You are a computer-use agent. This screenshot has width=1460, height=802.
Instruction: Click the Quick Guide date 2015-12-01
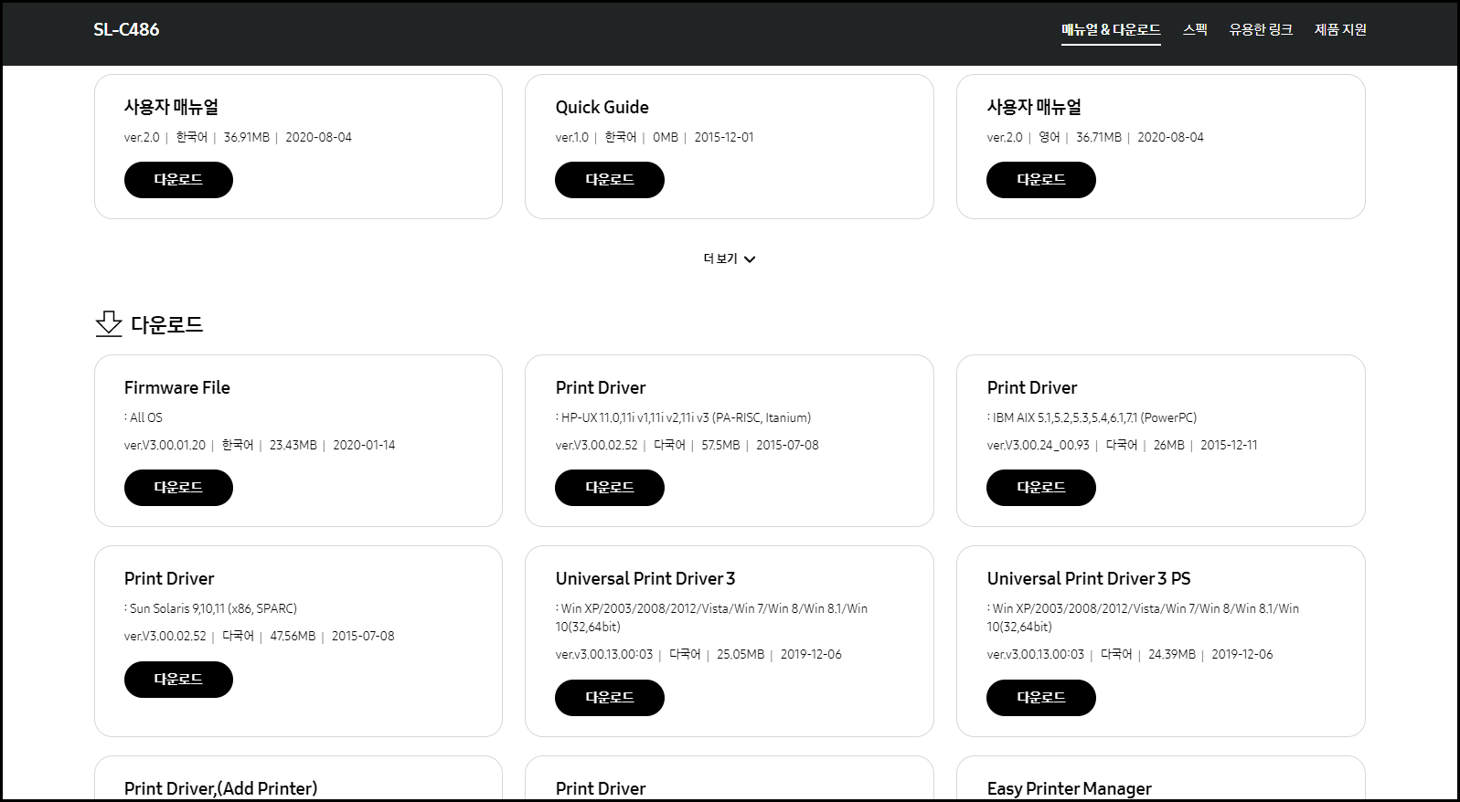tap(724, 137)
